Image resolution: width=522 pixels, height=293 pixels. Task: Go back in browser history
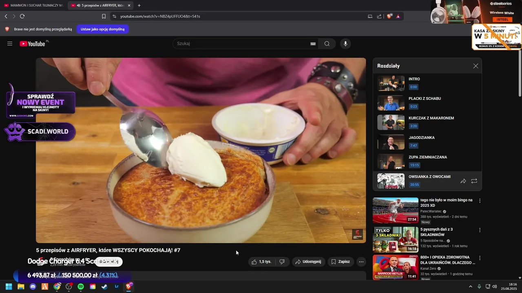(x=6, y=16)
